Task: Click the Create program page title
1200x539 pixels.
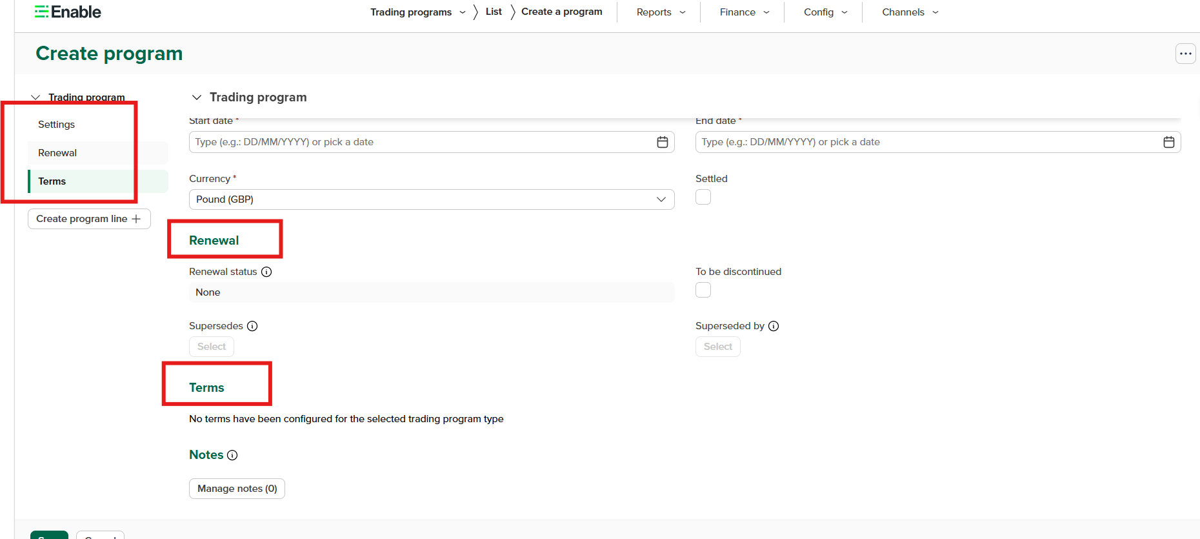Action: (x=109, y=54)
